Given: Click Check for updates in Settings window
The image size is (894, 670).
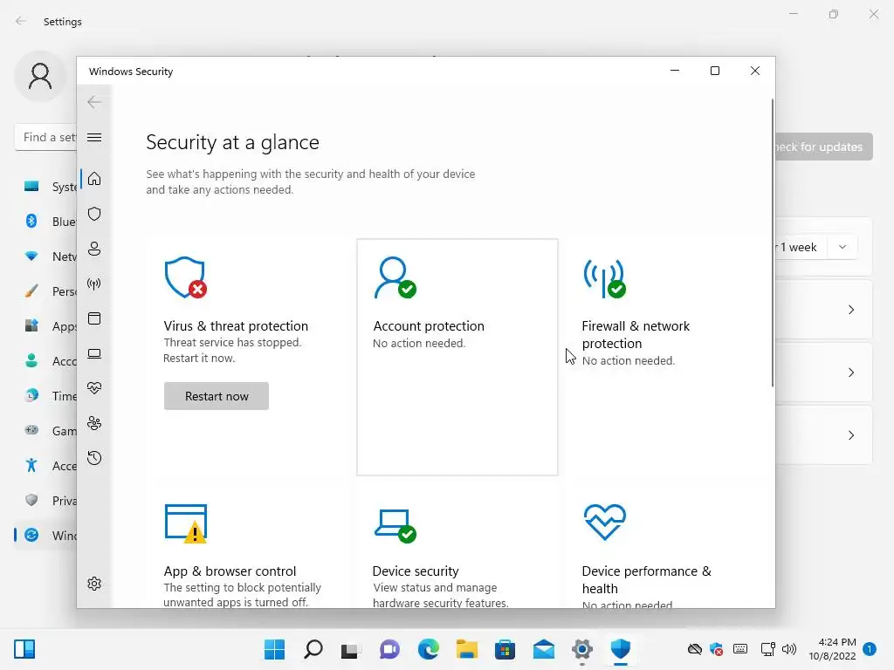Looking at the screenshot, I should (824, 147).
